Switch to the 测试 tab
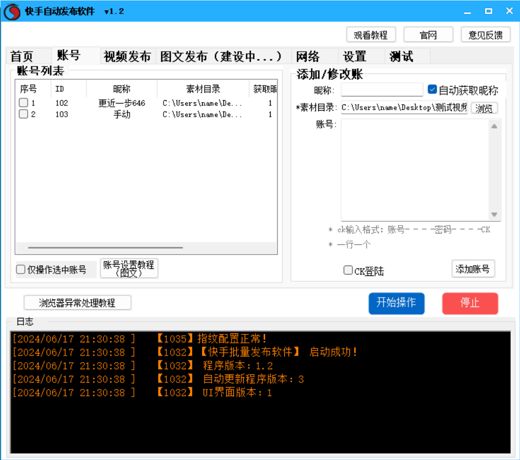 (401, 56)
